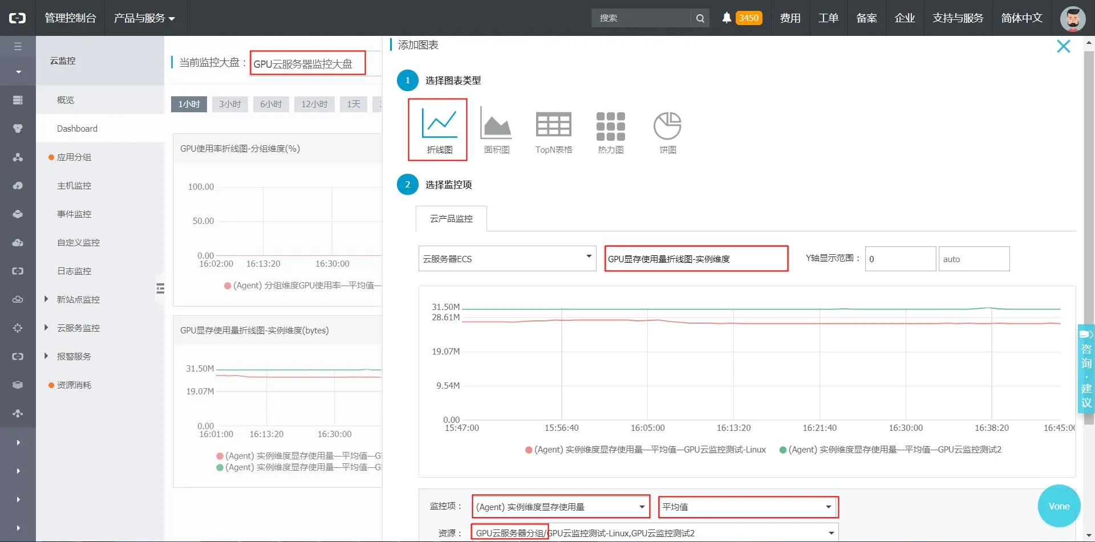Screen dimensions: 1095x542
Task: Open the 云服务器ECS product dropdown
Action: tap(507, 259)
